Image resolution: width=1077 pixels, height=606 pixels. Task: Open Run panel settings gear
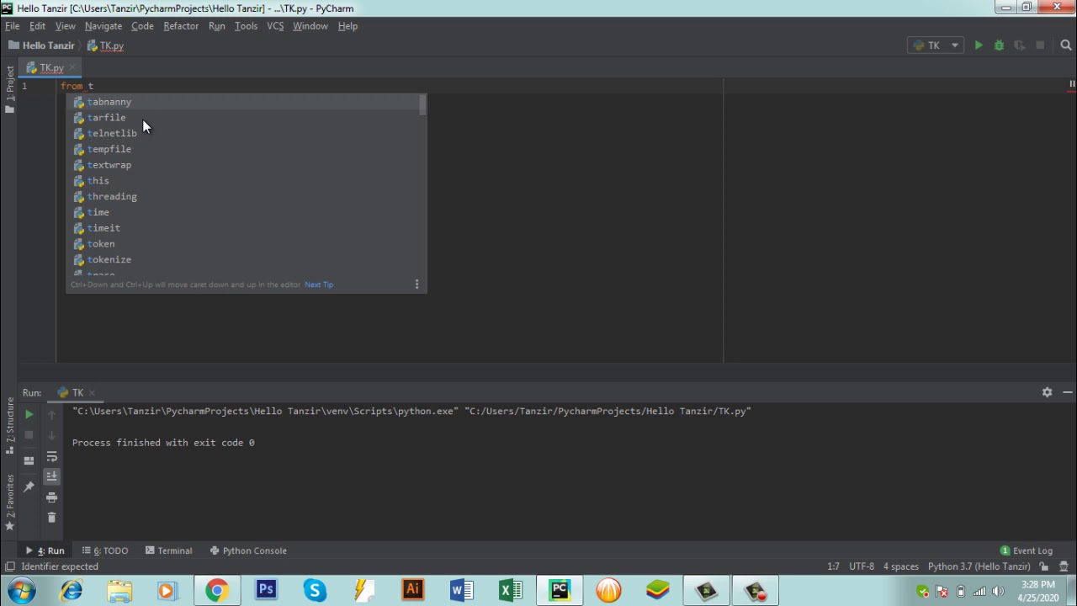pyautogui.click(x=1047, y=392)
